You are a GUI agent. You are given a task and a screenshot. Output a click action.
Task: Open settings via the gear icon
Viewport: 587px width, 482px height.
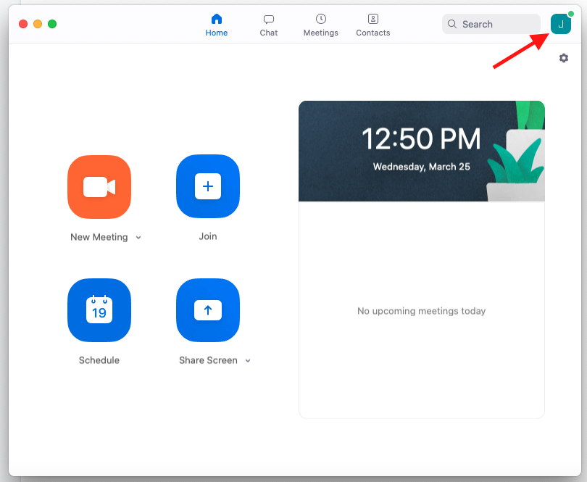point(564,58)
